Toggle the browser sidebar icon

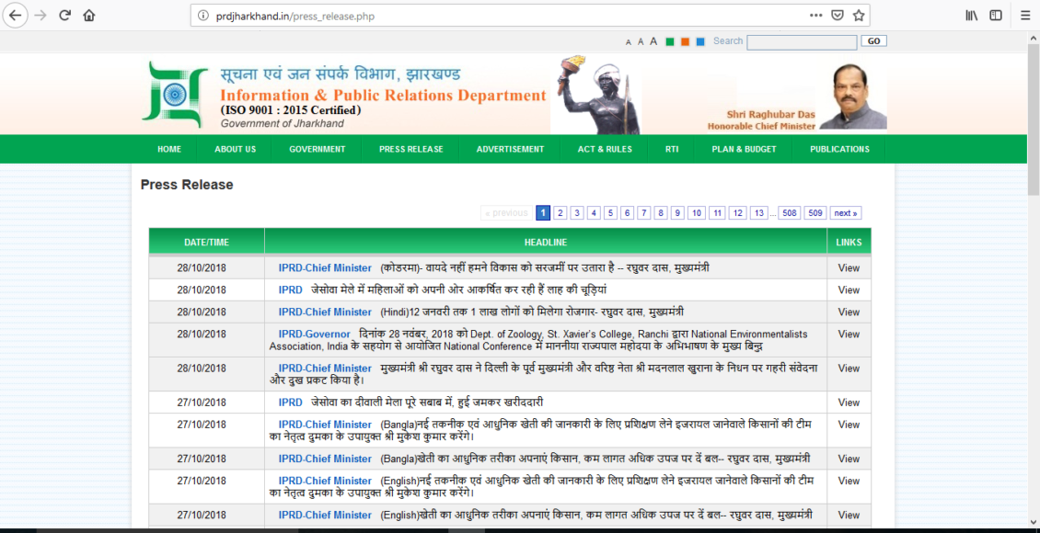[x=996, y=15]
